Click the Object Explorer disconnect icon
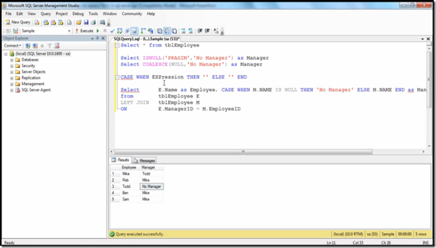This screenshot has height=248, width=436. tap(35, 46)
